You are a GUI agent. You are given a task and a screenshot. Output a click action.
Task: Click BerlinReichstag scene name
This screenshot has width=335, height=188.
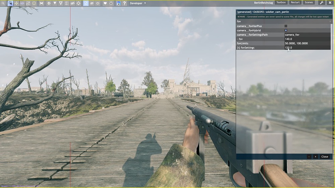pos(263,3)
